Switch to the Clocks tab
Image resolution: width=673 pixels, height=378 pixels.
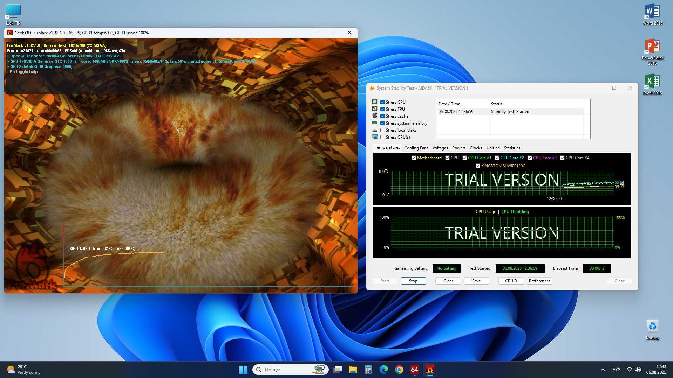tap(476, 148)
